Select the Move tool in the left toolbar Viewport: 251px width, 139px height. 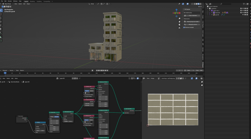point(1,18)
